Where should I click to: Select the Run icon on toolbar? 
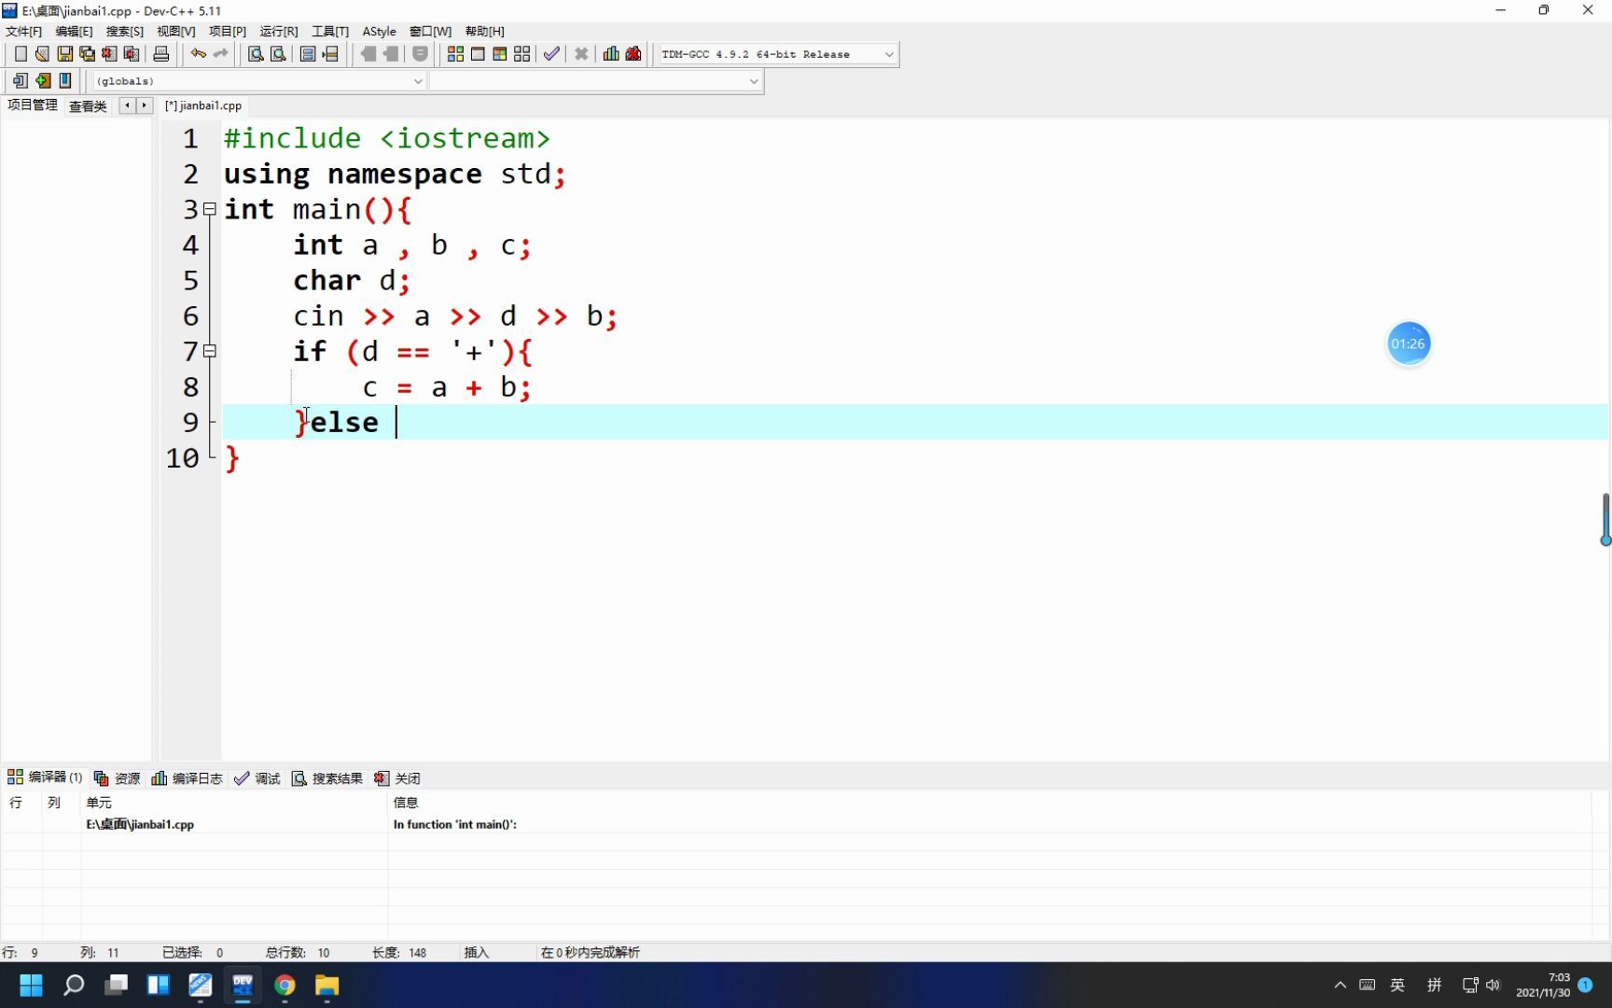click(478, 54)
